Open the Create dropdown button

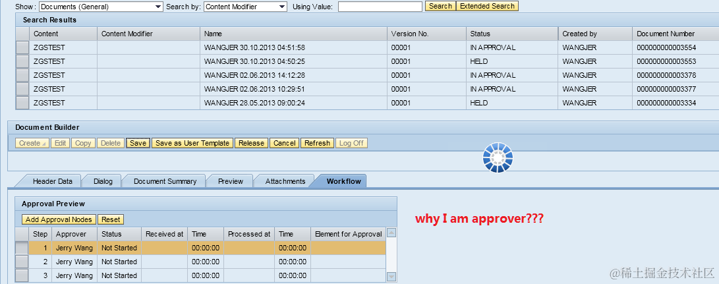(32, 143)
